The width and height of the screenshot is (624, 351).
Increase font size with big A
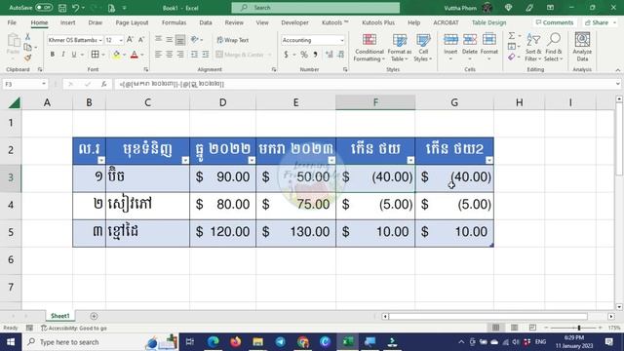point(130,40)
